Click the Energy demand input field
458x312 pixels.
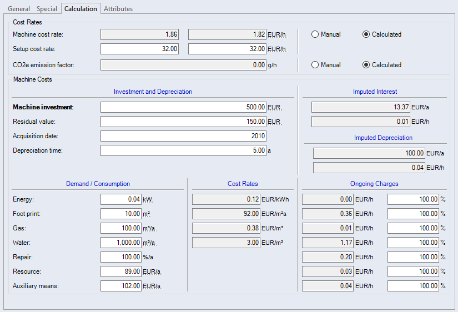click(x=121, y=199)
